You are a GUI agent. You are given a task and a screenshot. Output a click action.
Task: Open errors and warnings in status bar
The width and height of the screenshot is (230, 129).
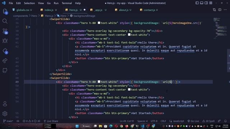(31, 121)
